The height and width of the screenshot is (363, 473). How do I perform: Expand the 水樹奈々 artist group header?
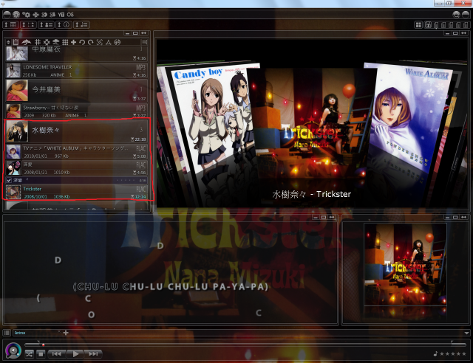[x=76, y=131]
